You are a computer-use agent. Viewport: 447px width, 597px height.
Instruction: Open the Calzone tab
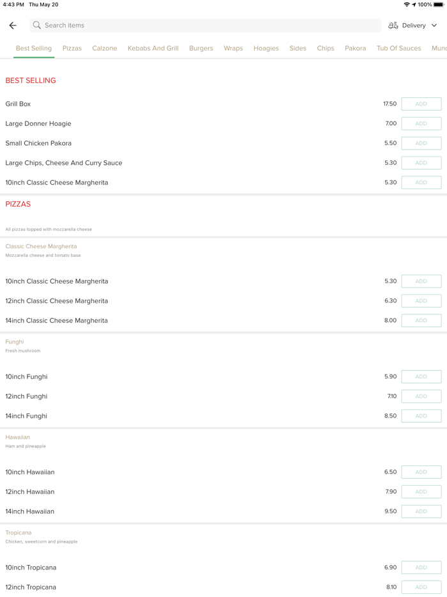(105, 49)
